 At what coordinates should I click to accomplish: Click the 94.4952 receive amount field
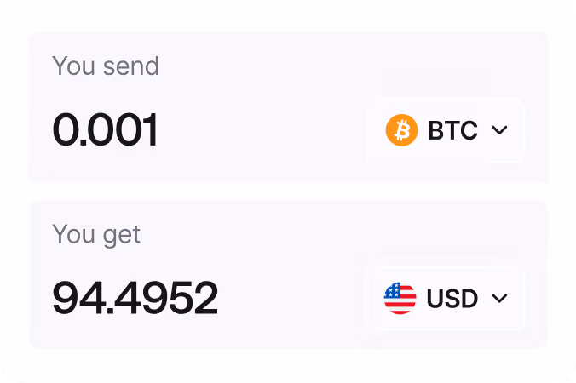(135, 298)
